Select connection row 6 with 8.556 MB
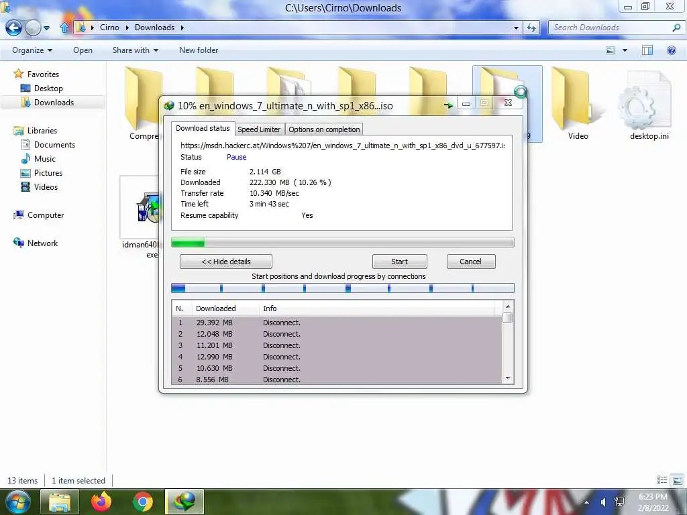687x515 pixels. [x=337, y=380]
